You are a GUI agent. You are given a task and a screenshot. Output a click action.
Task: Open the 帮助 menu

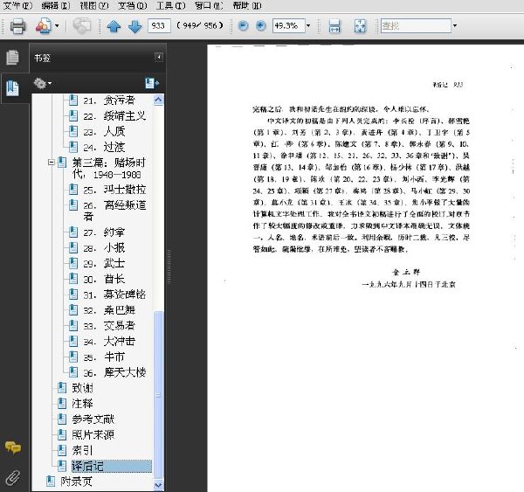coord(247,5)
